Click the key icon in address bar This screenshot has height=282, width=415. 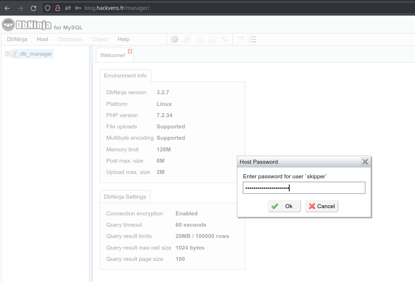tap(78, 8)
